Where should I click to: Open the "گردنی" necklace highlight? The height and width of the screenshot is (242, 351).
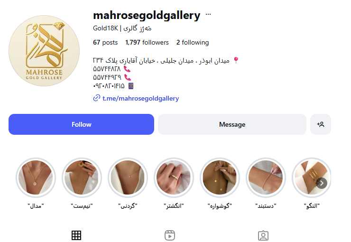[128, 177]
